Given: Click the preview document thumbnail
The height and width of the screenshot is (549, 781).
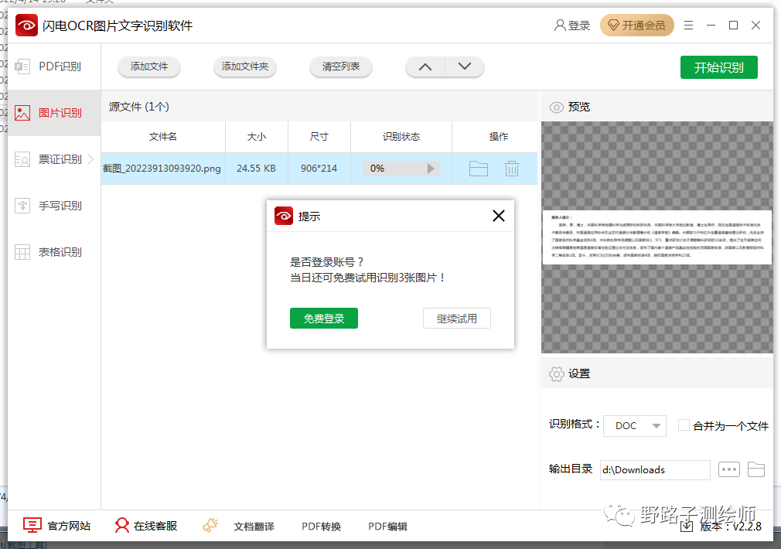Looking at the screenshot, I should coord(657,237).
